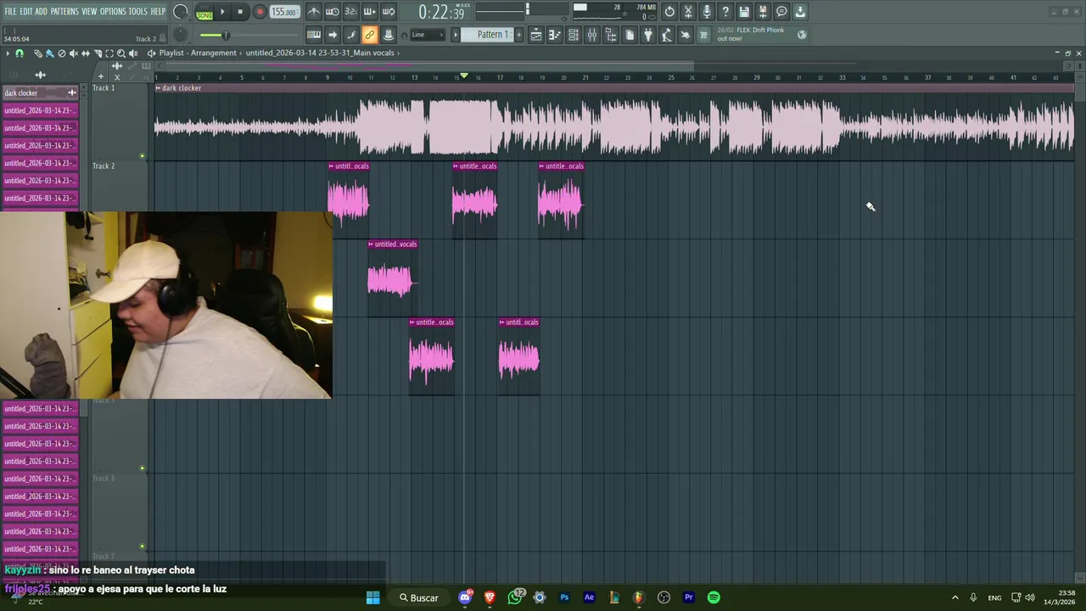This screenshot has width=1086, height=611.
Task: Click the news panel globe icon
Action: coord(802,35)
